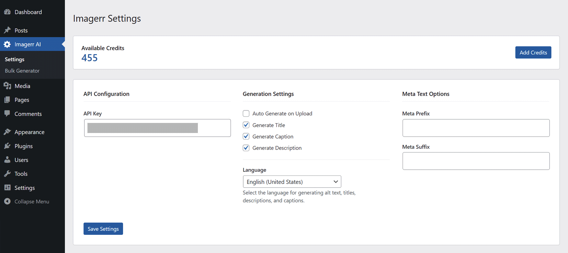
Task: Enable Auto Generate on Upload checkbox
Action: [246, 114]
